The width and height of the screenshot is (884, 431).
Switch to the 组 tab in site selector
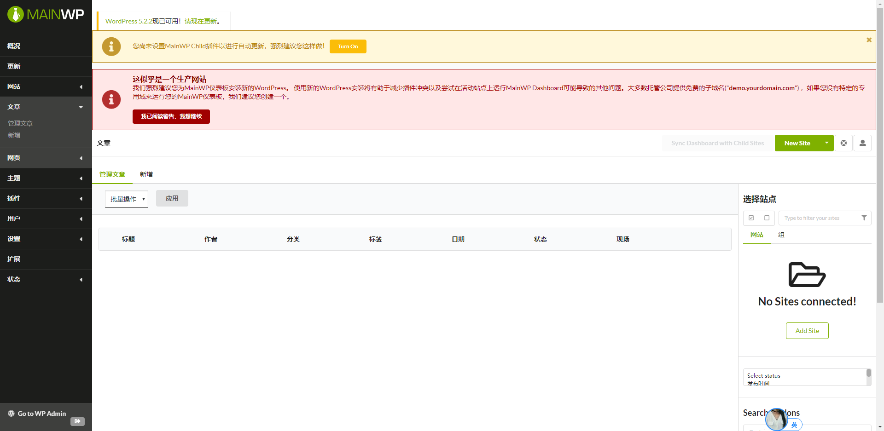coord(781,235)
